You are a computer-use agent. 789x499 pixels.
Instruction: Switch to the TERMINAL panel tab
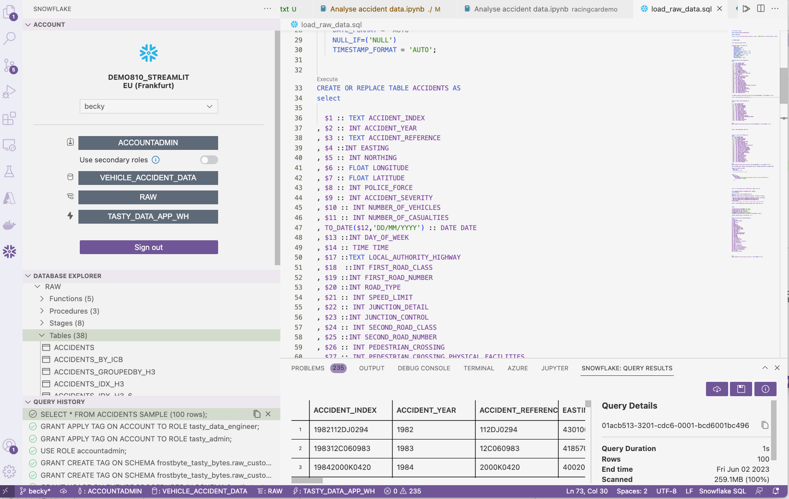(479, 368)
